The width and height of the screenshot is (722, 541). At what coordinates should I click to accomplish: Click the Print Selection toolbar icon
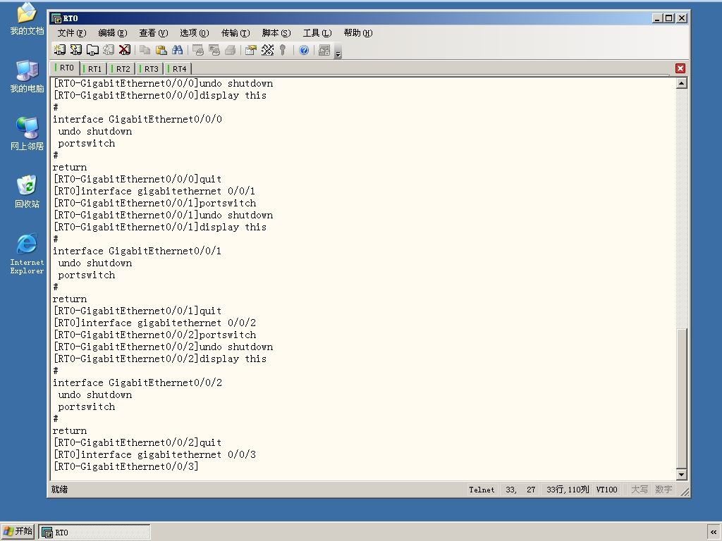coord(214,50)
